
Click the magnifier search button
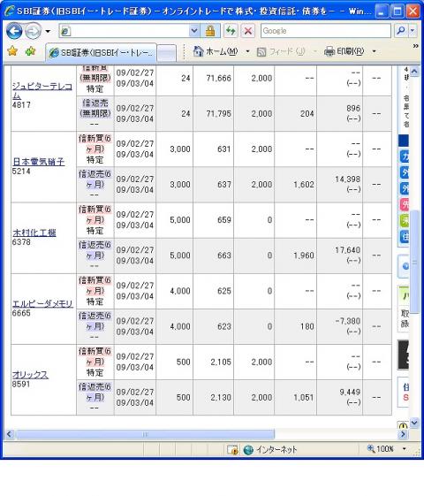(401, 31)
